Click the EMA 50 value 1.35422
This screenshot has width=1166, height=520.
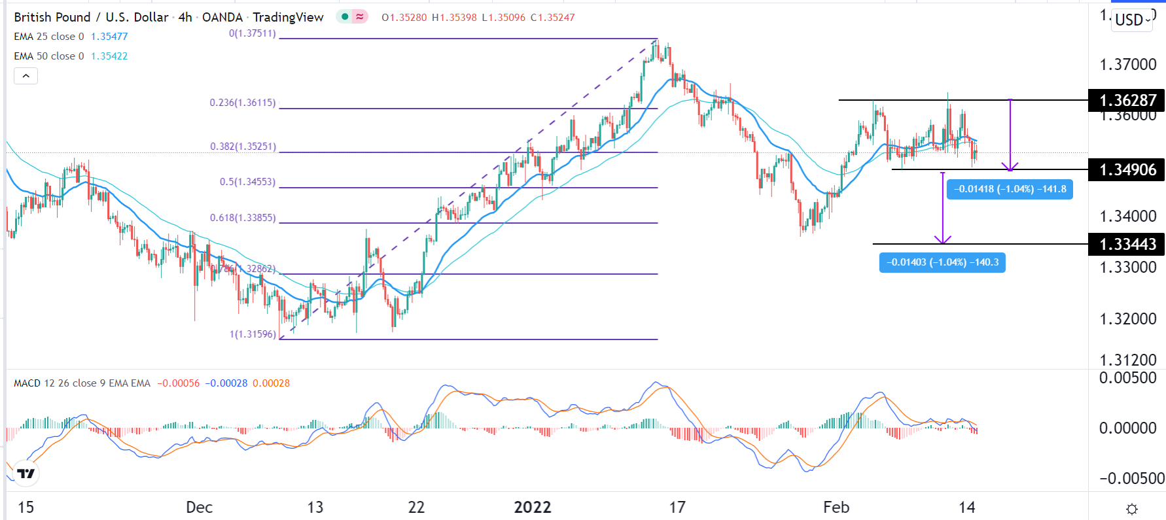tap(109, 56)
